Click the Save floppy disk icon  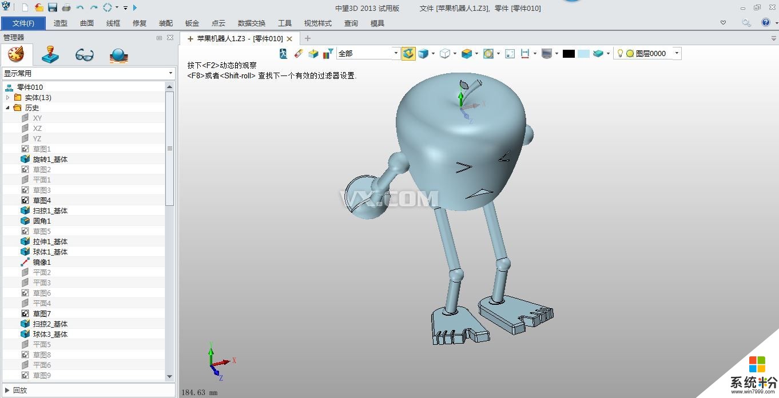53,7
